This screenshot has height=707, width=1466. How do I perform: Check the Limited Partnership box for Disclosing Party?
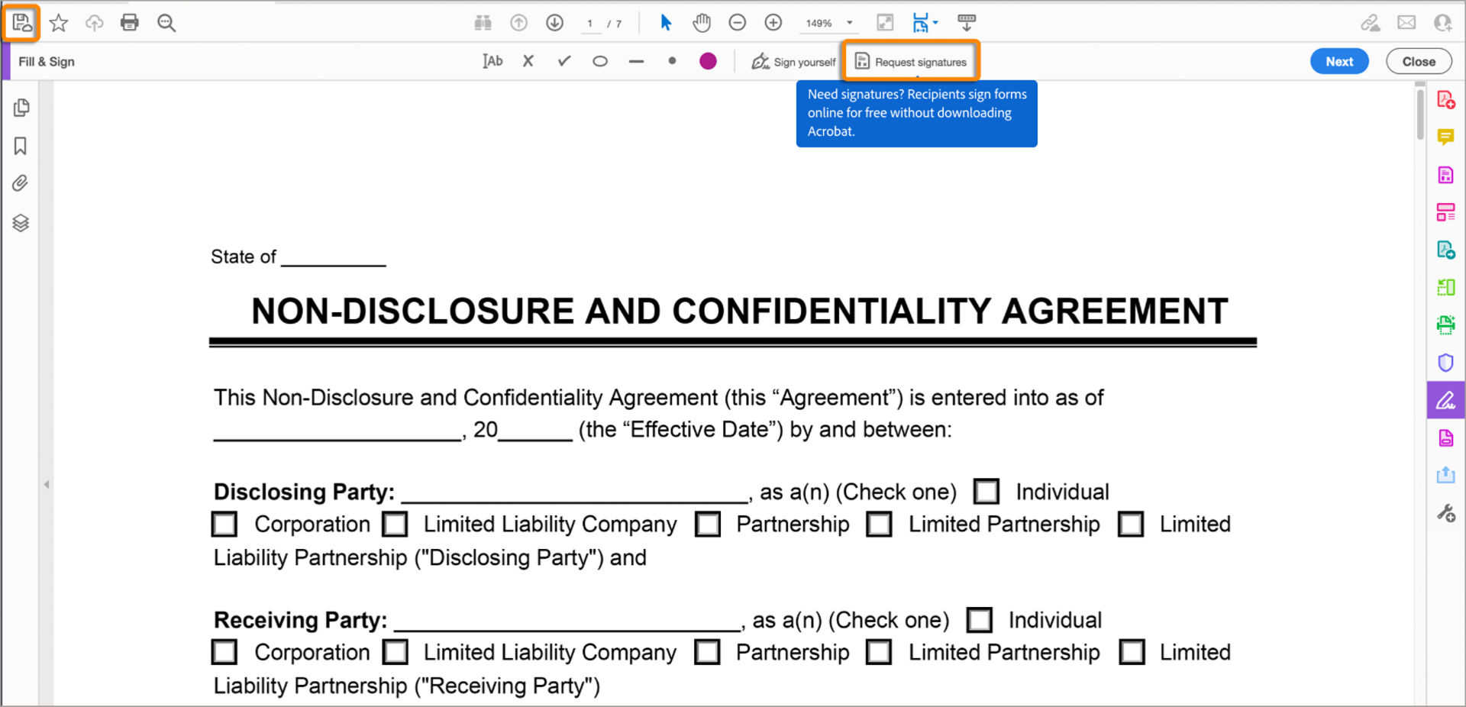tap(879, 524)
